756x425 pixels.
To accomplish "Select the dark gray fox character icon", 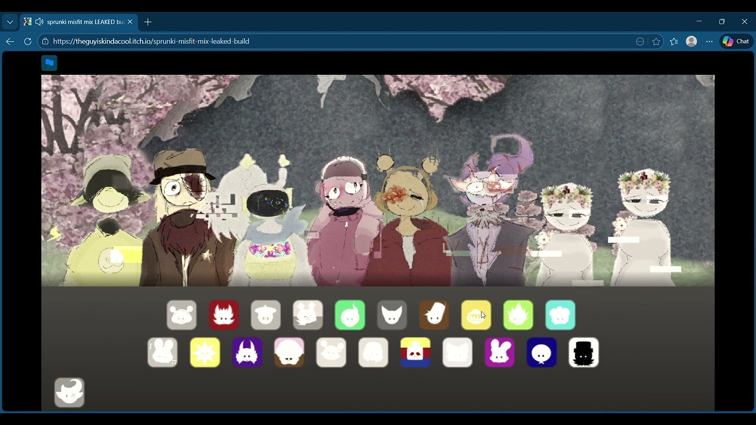I will (x=392, y=315).
